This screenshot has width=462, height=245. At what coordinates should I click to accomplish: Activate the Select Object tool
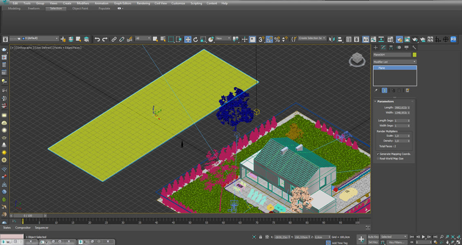155,39
